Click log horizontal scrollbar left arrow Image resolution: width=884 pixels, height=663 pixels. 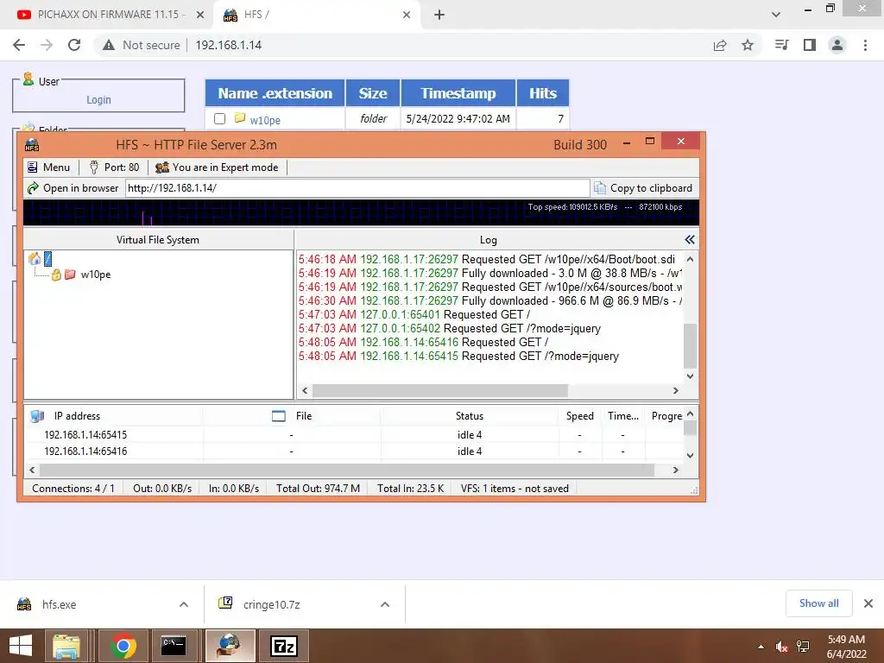305,391
